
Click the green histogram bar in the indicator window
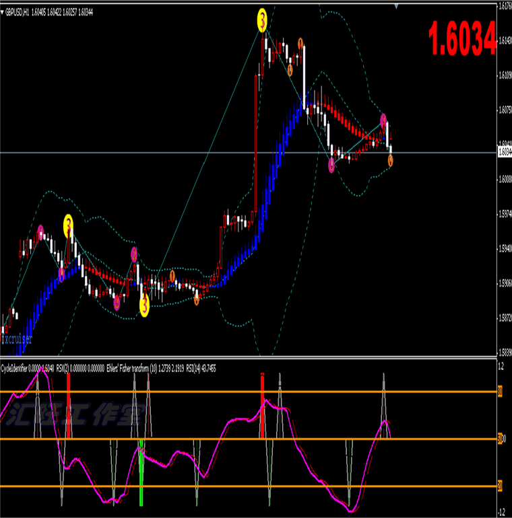point(141,473)
